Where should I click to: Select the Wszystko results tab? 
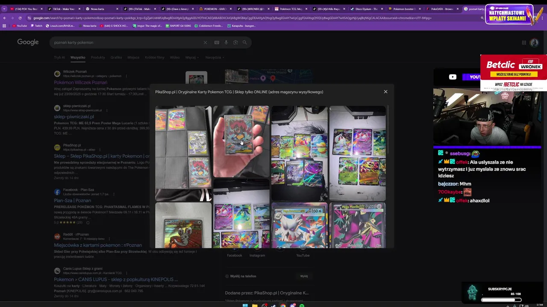coord(78,57)
